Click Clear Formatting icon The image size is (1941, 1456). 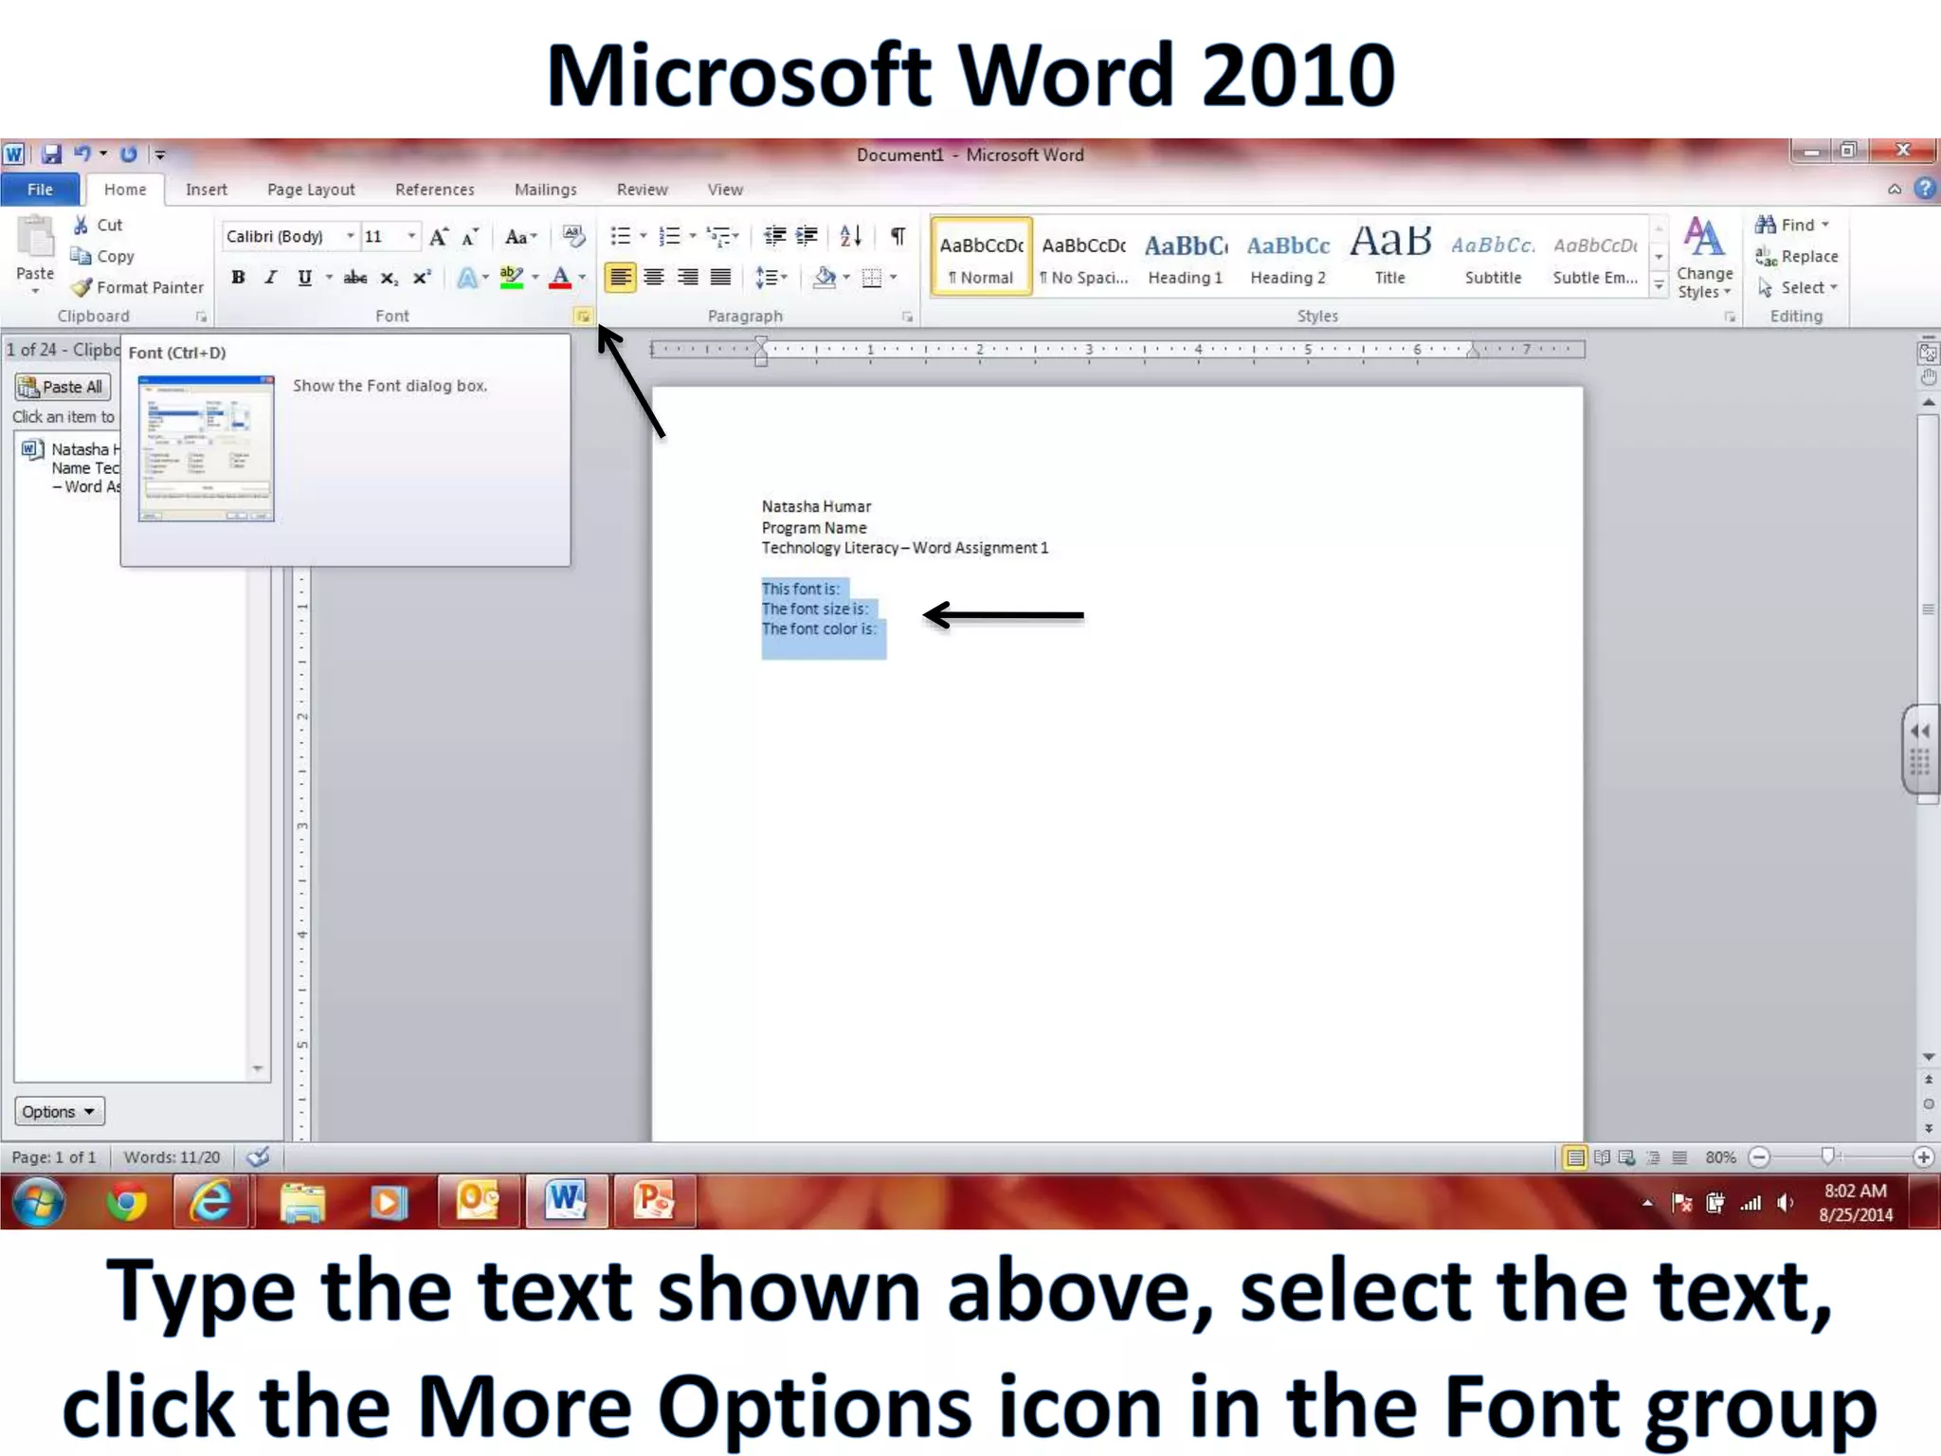[x=573, y=236]
